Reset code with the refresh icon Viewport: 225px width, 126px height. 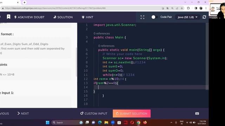(x=204, y=17)
